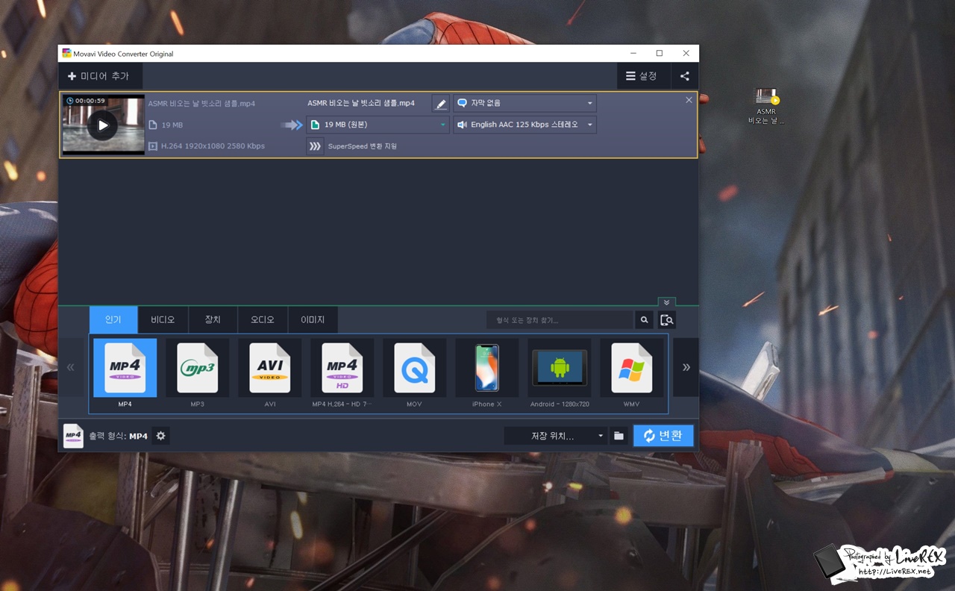Open the output size dropdown 19 MB (원본)
Image resolution: width=955 pixels, height=591 pixels.
point(378,125)
